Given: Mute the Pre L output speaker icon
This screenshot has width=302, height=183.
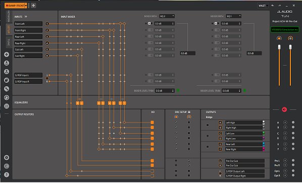Looking at the screenshot, I should point(285,160).
